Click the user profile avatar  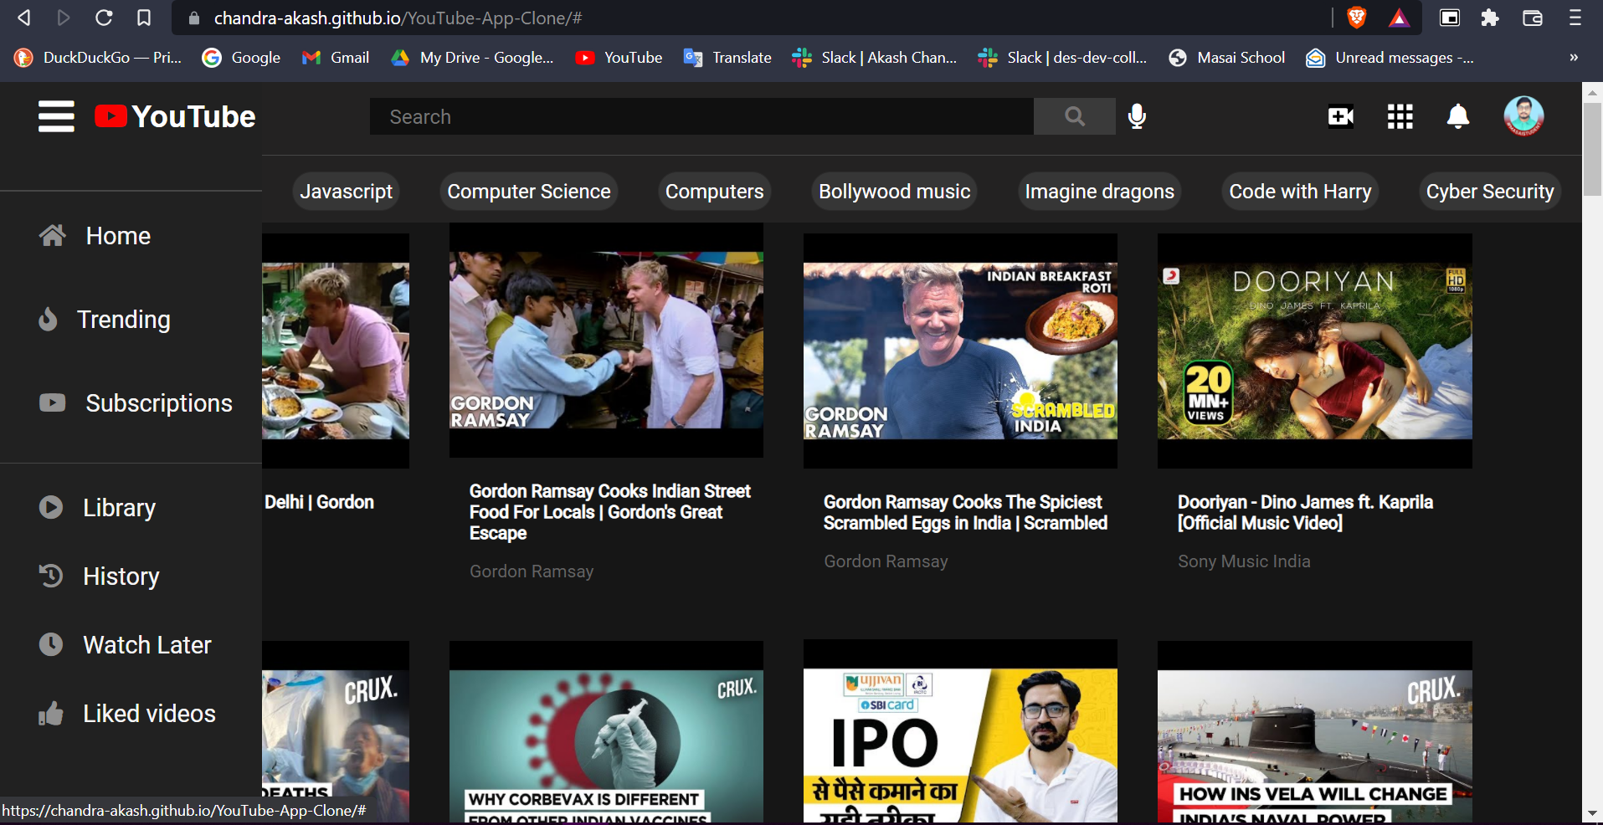click(x=1523, y=116)
